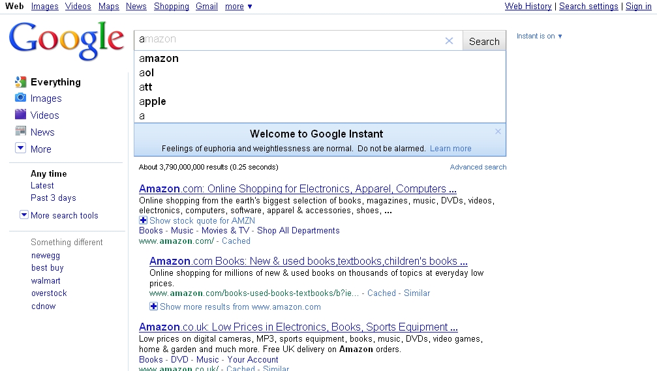Open the top bar 'more' dropdown
Viewport: 657px width, 371px height.
point(238,7)
